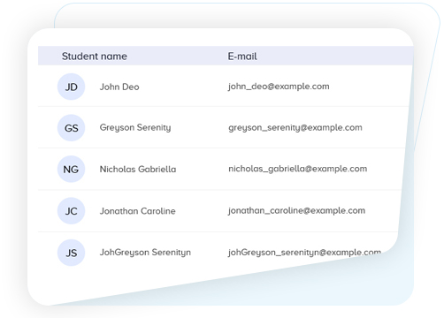
Task: Click the JD avatar icon
Action: (x=71, y=87)
